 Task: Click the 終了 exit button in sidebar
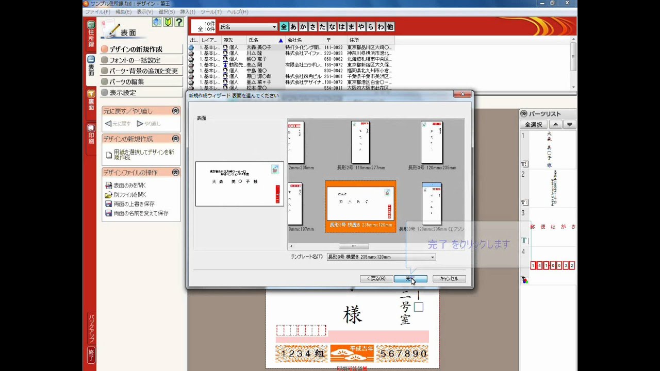pos(91,355)
